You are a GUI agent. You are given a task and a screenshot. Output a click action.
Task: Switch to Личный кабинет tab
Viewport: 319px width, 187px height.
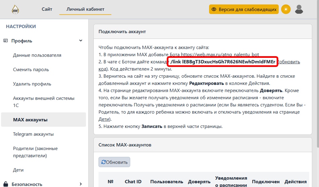pyautogui.click(x=85, y=9)
